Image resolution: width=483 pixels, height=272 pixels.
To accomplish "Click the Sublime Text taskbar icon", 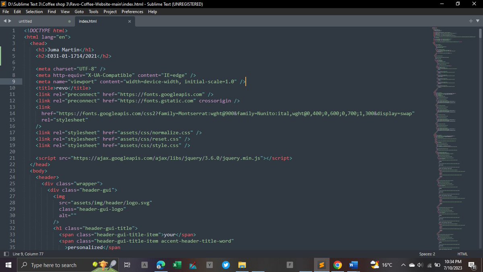I will pos(322,265).
